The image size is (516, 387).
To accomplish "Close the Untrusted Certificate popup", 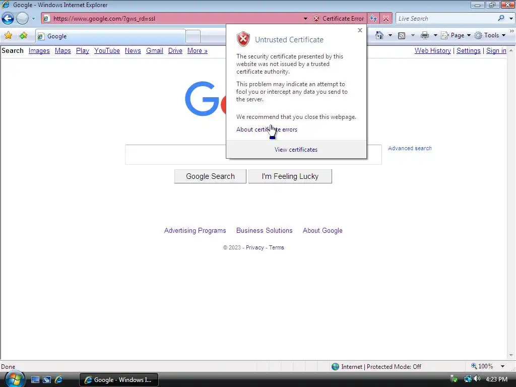I will 360,30.
